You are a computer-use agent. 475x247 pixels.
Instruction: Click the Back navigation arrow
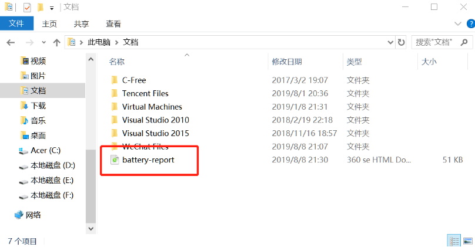click(x=10, y=42)
